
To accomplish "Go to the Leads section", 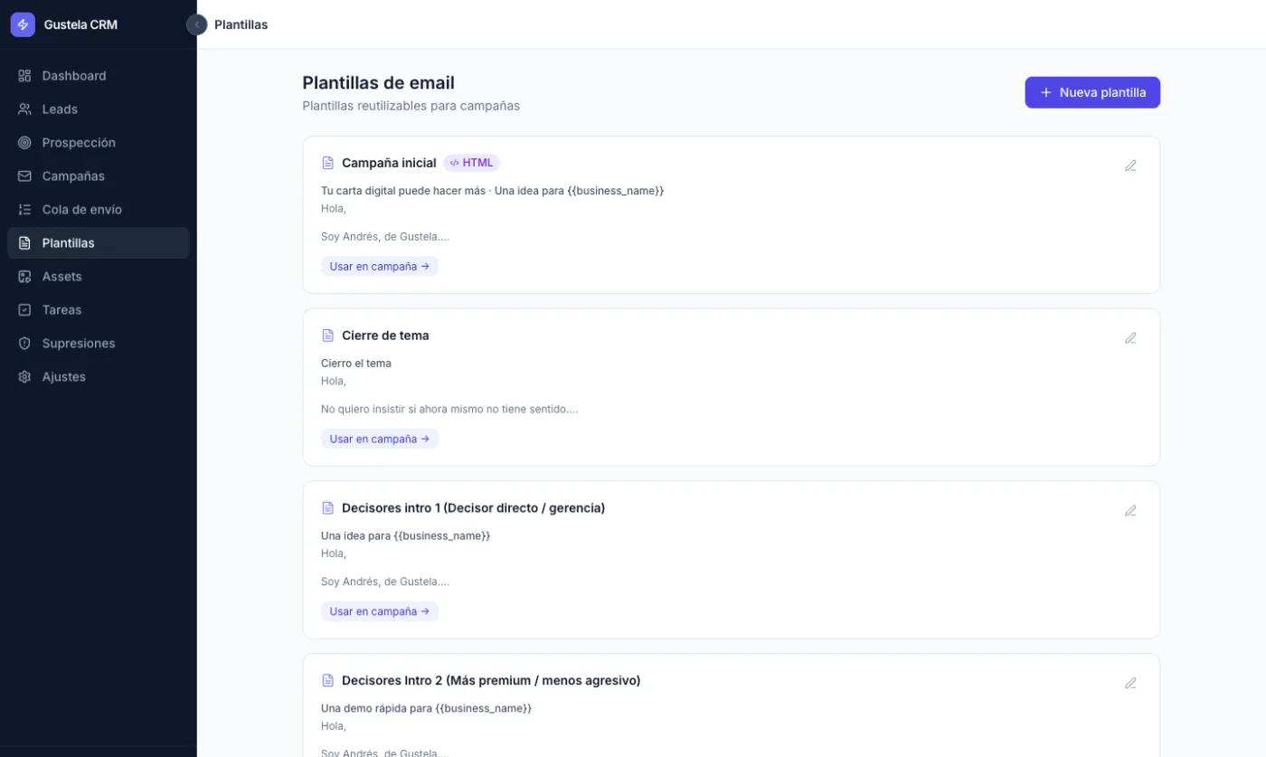I will [x=99, y=109].
